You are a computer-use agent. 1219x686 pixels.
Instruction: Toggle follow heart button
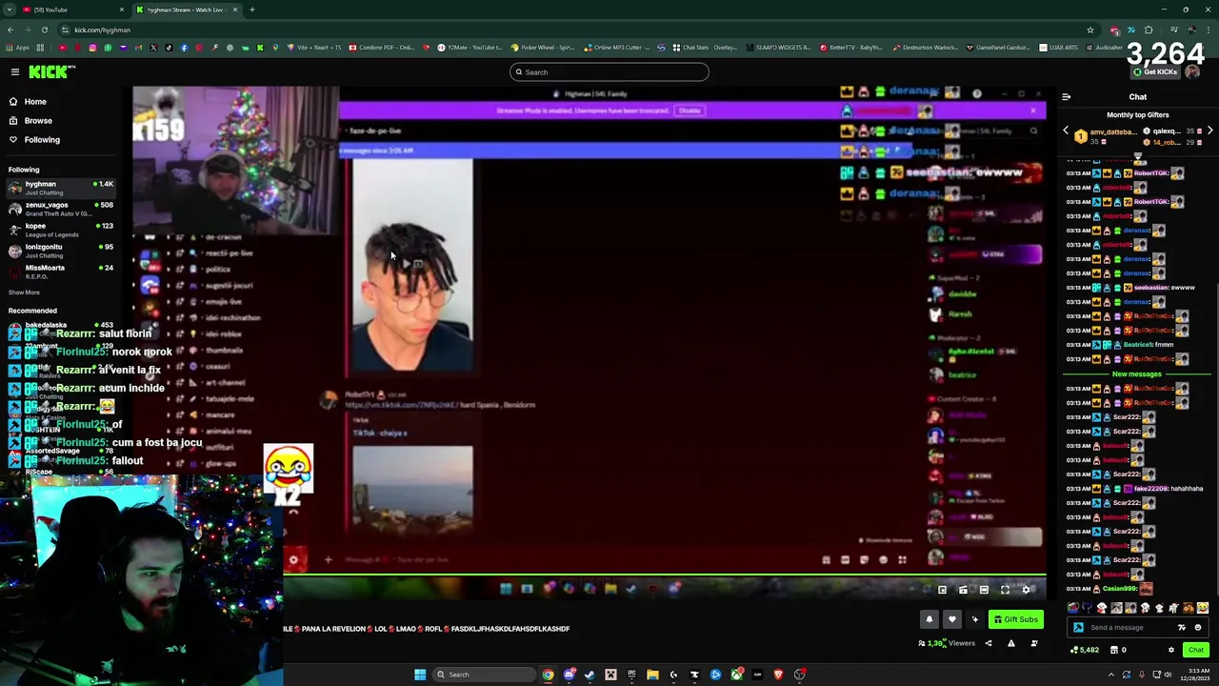pos(951,619)
